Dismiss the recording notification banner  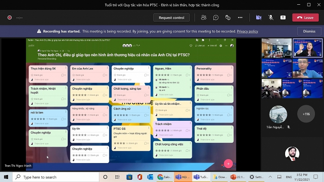coord(309,31)
